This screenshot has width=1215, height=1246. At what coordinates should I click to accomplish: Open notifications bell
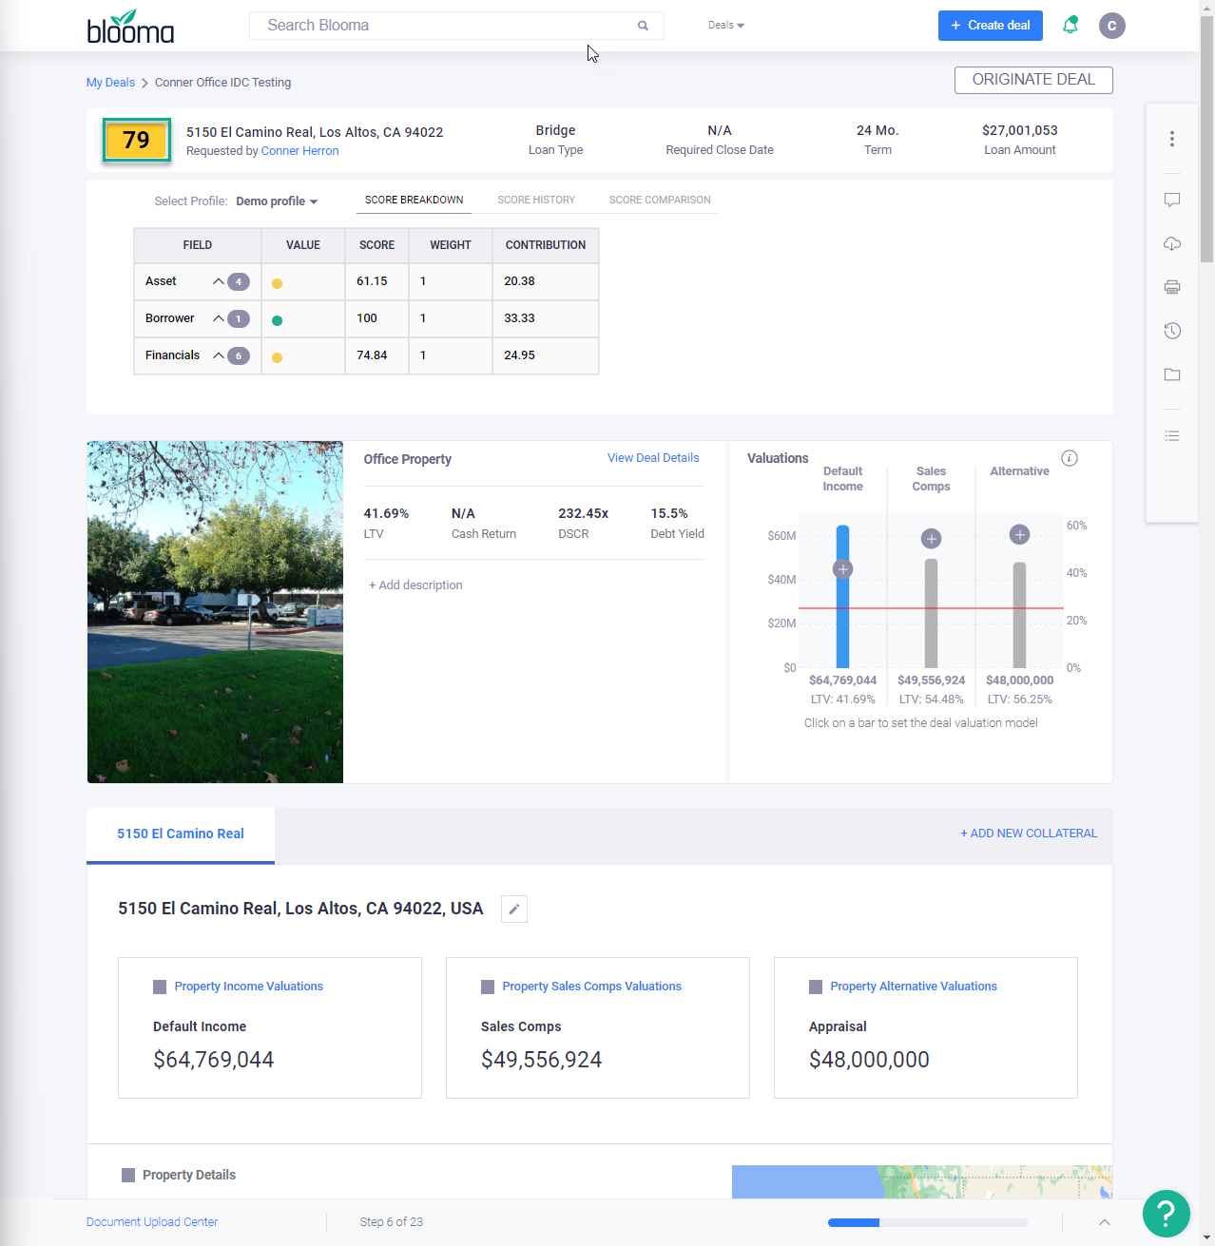pyautogui.click(x=1070, y=25)
